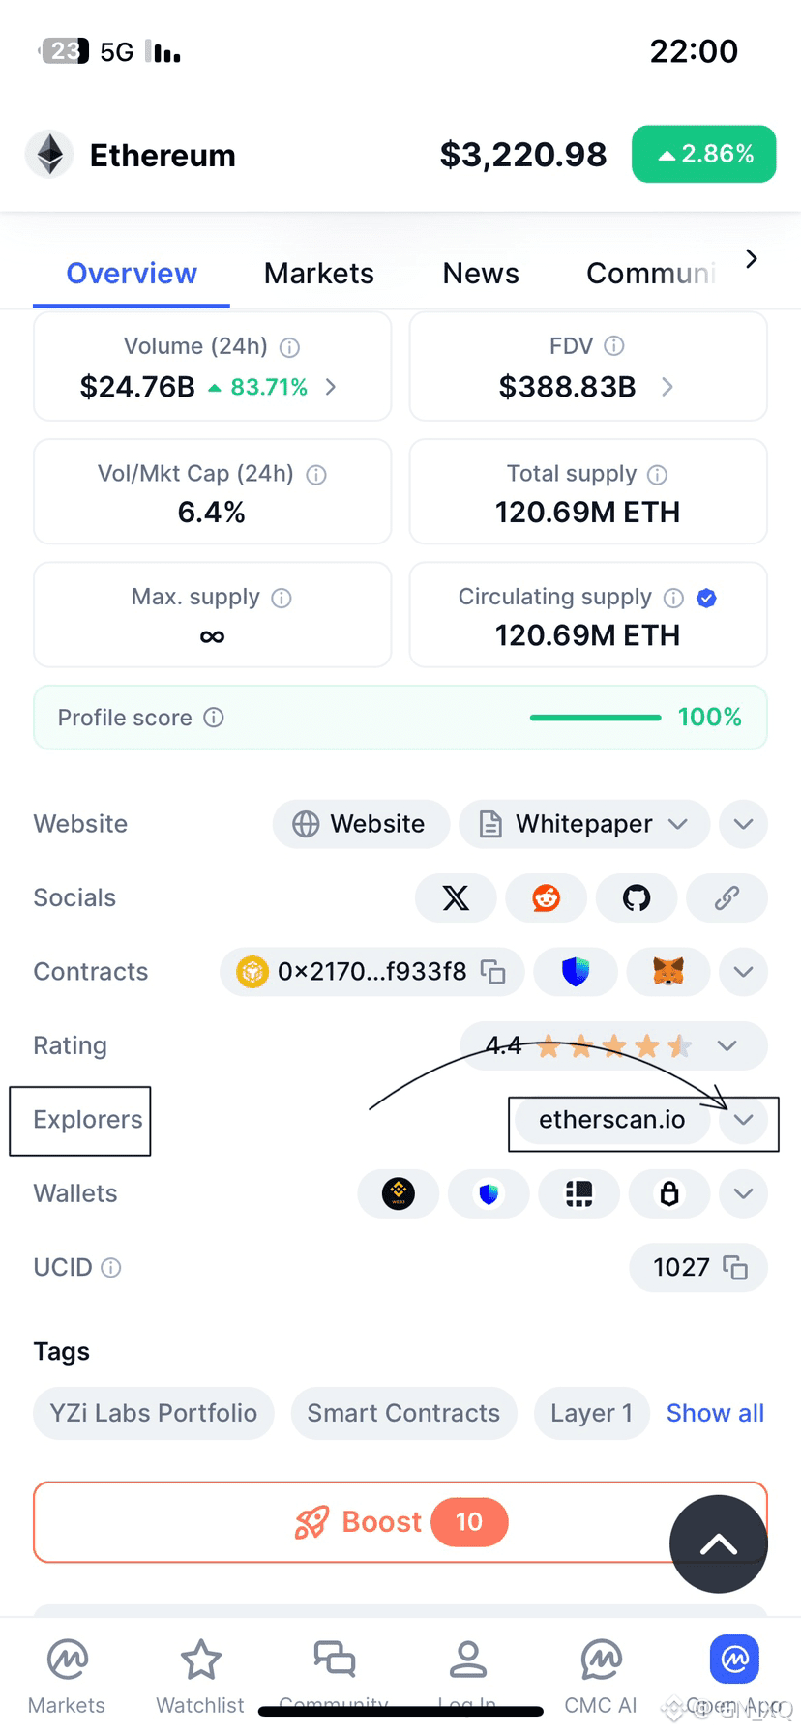This screenshot has width=801, height=1733.
Task: Tap the Profile score progress bar
Action: point(595,718)
